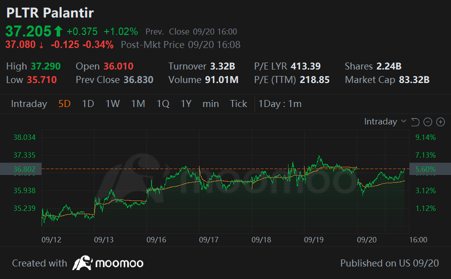
Task: Click the 5.60% percent axis marker
Action: point(430,169)
